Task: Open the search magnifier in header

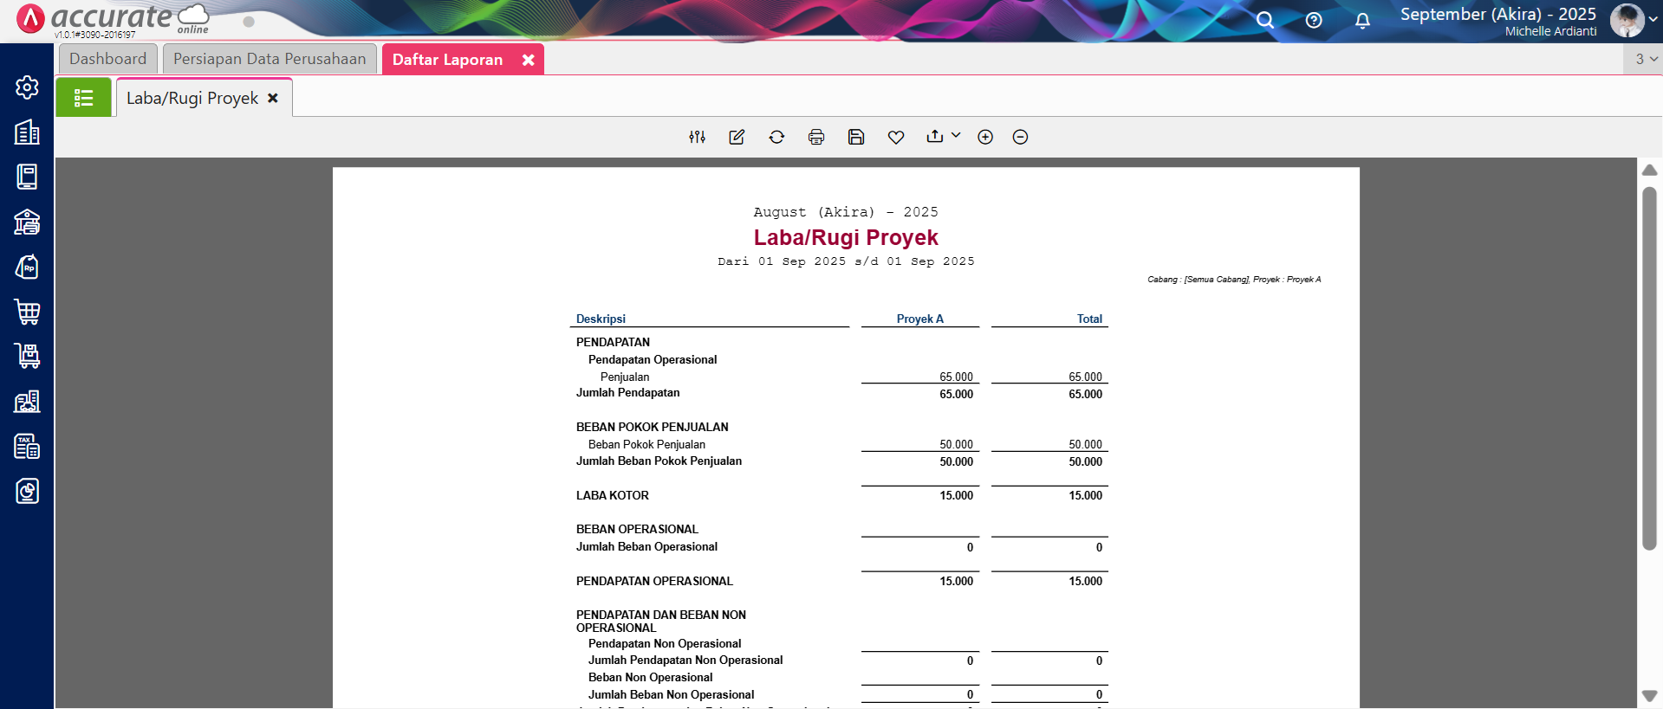Action: pyautogui.click(x=1265, y=21)
